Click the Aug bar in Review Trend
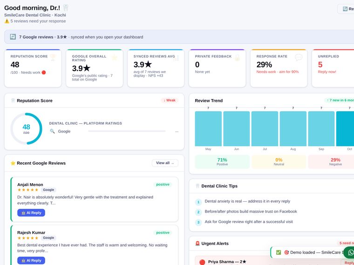 (x=293, y=129)
